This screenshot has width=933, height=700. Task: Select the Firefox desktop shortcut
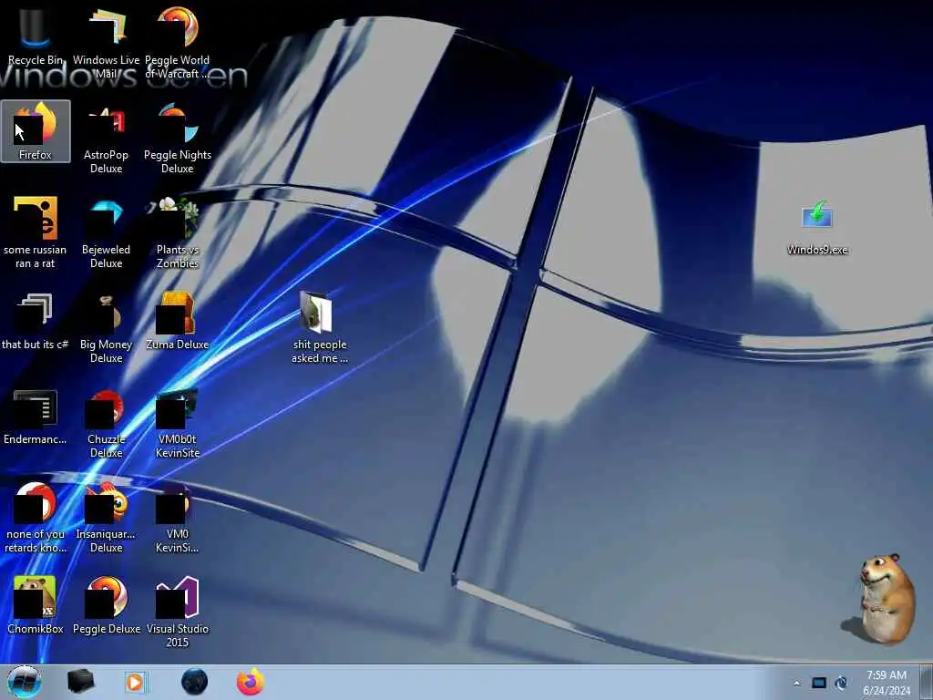pyautogui.click(x=36, y=131)
